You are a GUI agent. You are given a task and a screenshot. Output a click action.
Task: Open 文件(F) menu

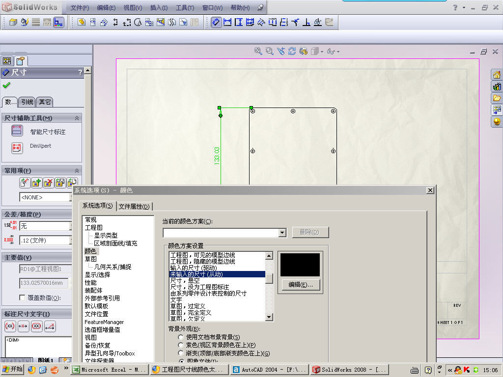[x=80, y=8]
